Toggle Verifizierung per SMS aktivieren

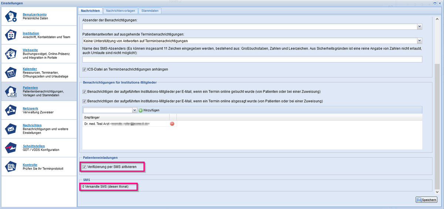84,167
